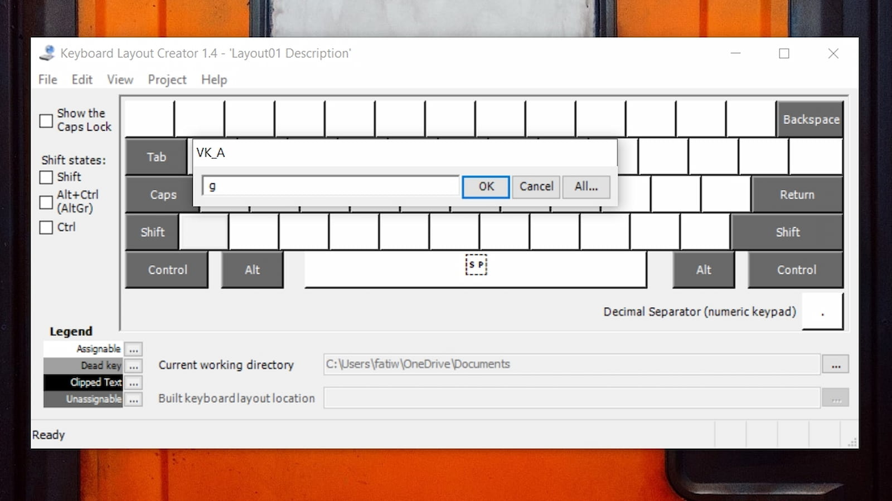Click the Backspace key on keyboard layout

click(809, 119)
